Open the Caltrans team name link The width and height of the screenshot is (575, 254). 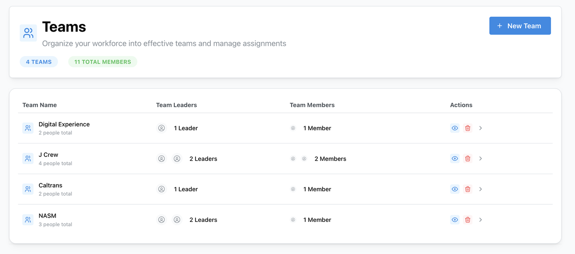pyautogui.click(x=50, y=185)
